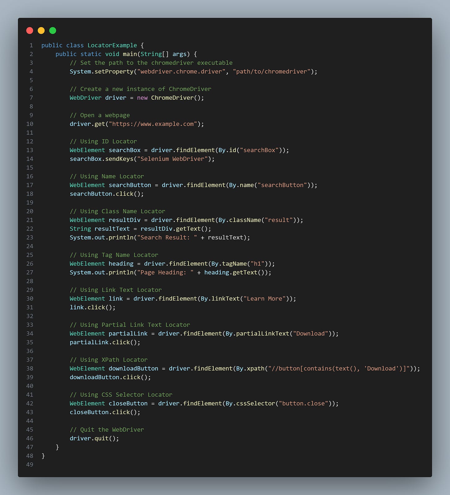Viewport: 450px width, 495px height.
Task: Click the yellow minimize dot
Action: (41, 30)
